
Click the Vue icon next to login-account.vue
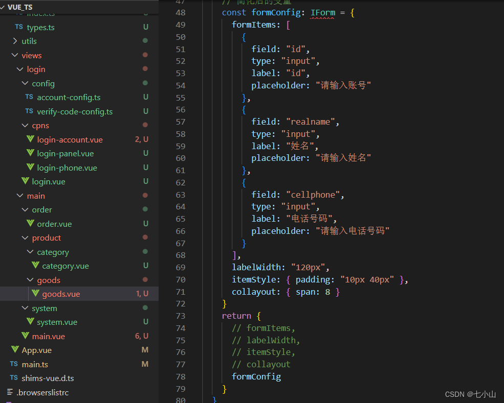tap(30, 139)
